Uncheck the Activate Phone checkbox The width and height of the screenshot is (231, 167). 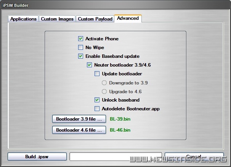point(80,39)
